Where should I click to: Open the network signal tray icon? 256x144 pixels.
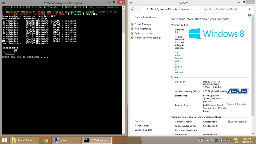[x=226, y=140]
